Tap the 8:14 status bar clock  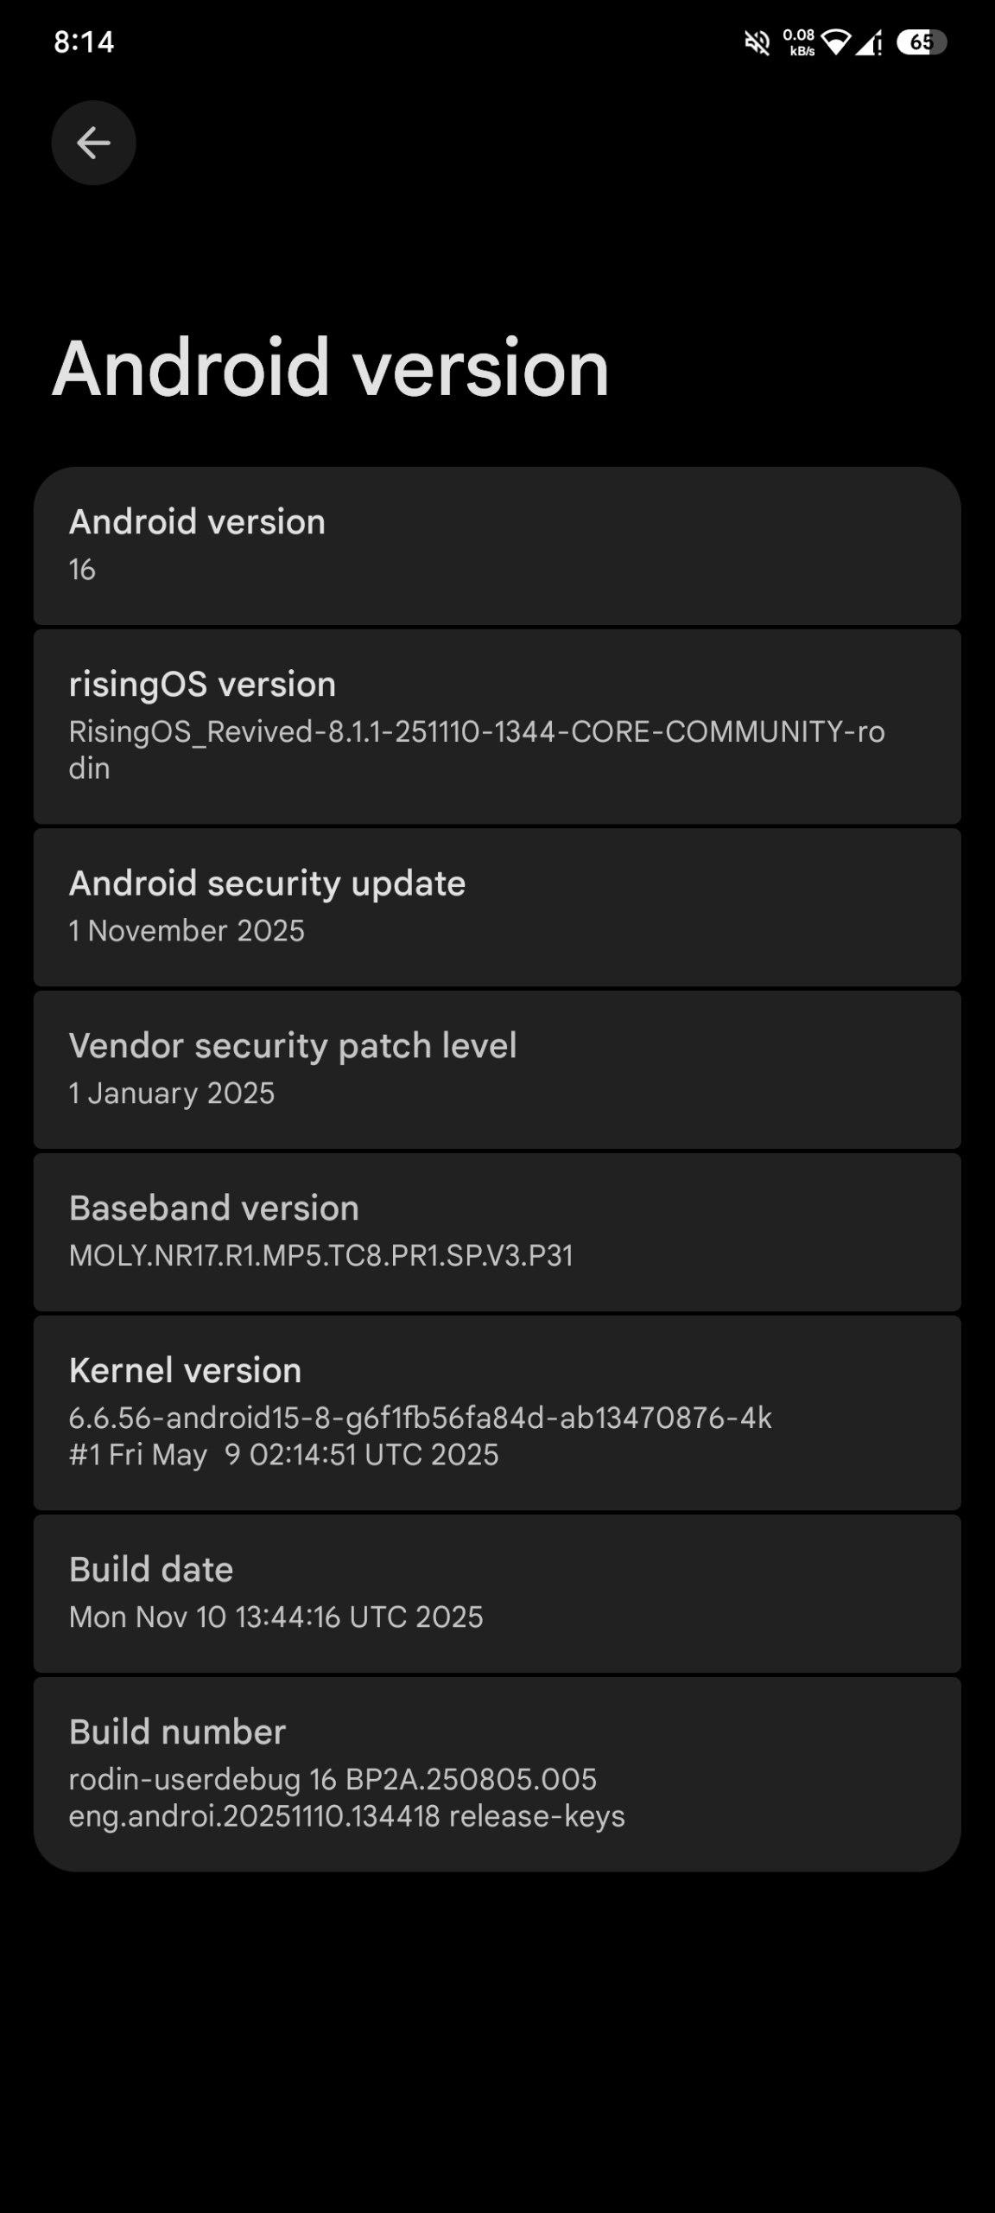coord(84,41)
